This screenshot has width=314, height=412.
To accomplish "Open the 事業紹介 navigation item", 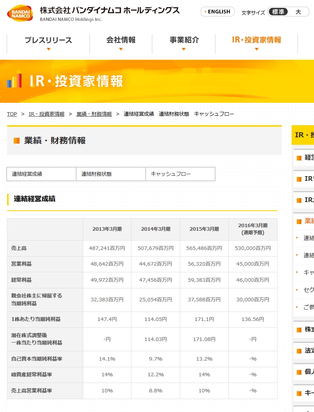I will pos(184,40).
